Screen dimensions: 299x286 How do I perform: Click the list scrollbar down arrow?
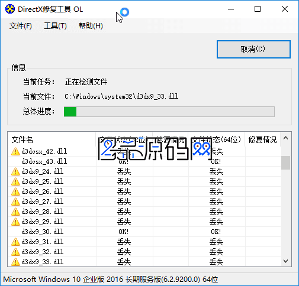(x=285, y=261)
